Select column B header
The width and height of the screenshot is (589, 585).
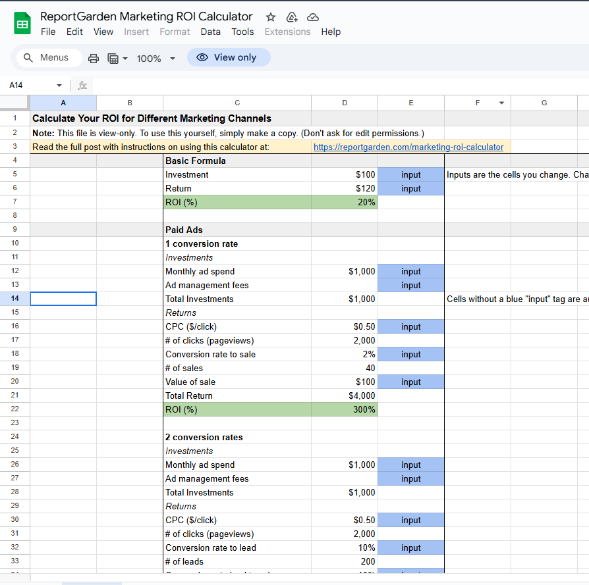[130, 103]
